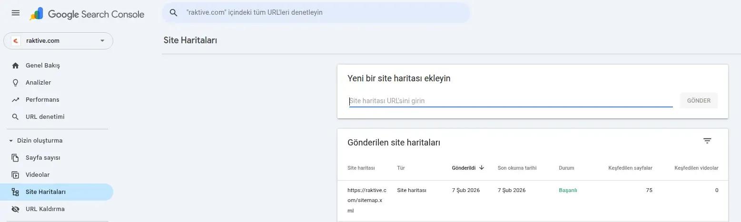Focus the sitemap URL input field
This screenshot has height=222, width=741.
pos(511,101)
